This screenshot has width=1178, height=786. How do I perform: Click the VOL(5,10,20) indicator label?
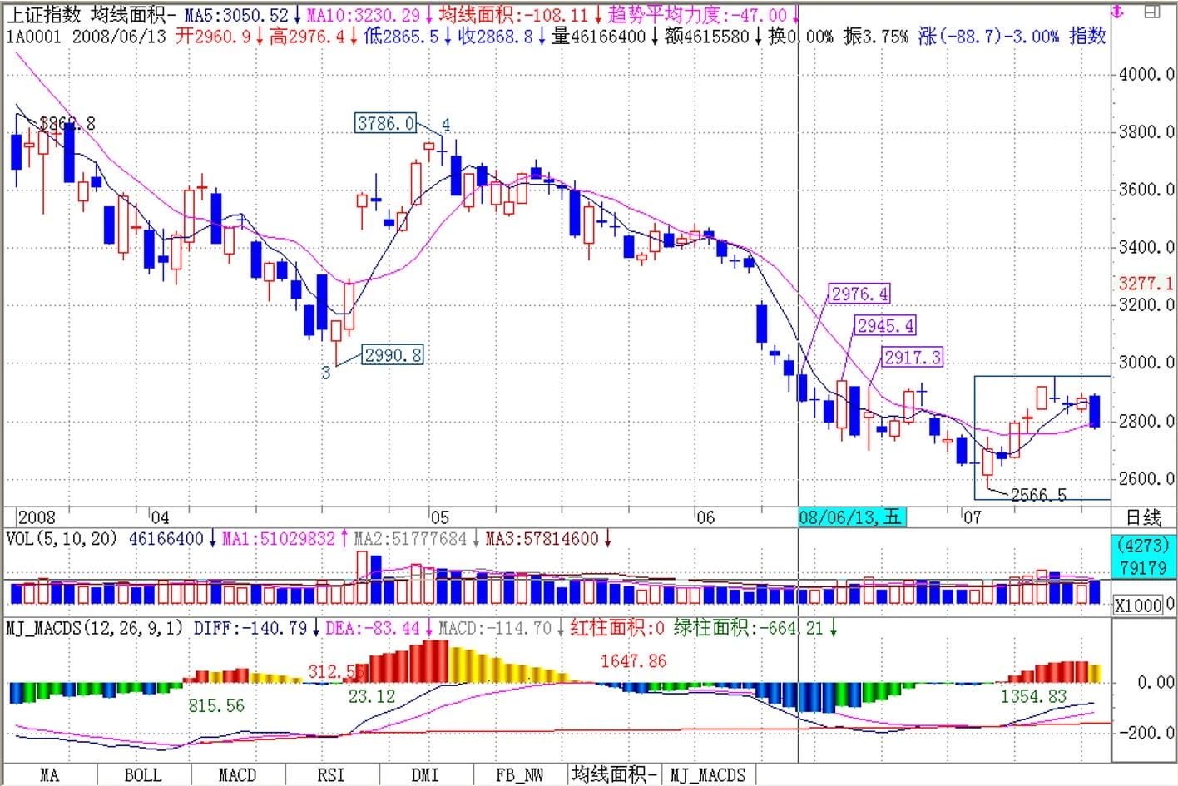pos(62,539)
